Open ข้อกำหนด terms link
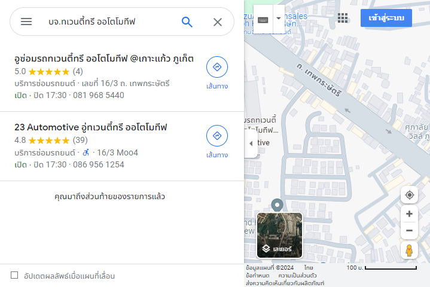 tap(258, 275)
